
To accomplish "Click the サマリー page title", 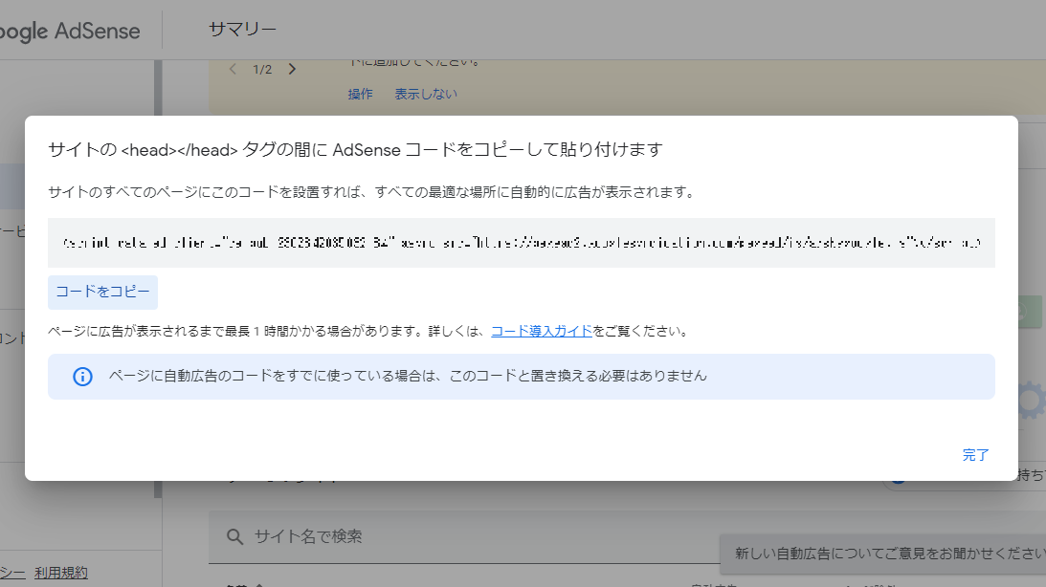I will coord(242,30).
